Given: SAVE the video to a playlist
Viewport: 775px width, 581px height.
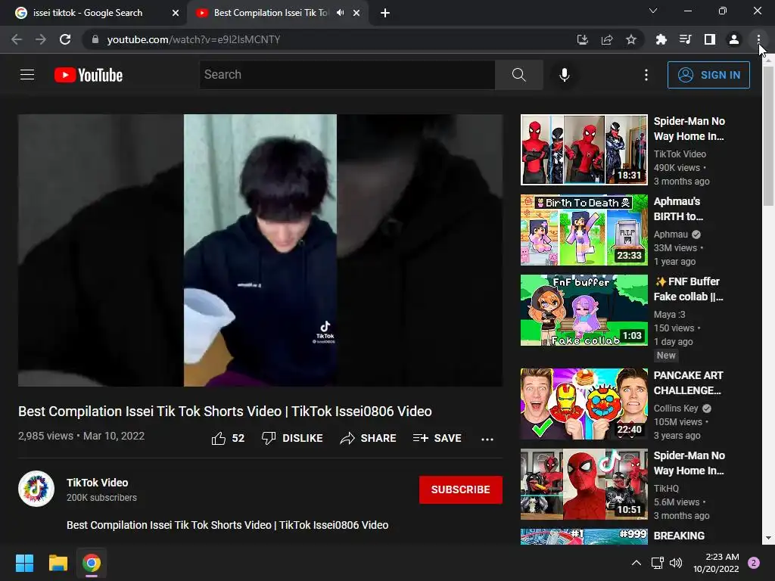Looking at the screenshot, I should [437, 438].
